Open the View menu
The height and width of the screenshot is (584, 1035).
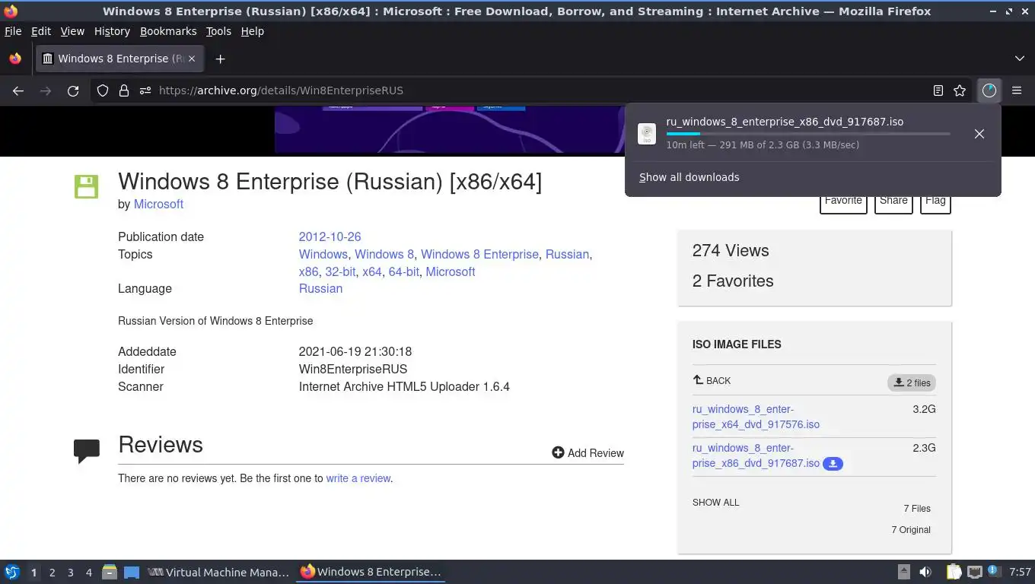pyautogui.click(x=72, y=31)
